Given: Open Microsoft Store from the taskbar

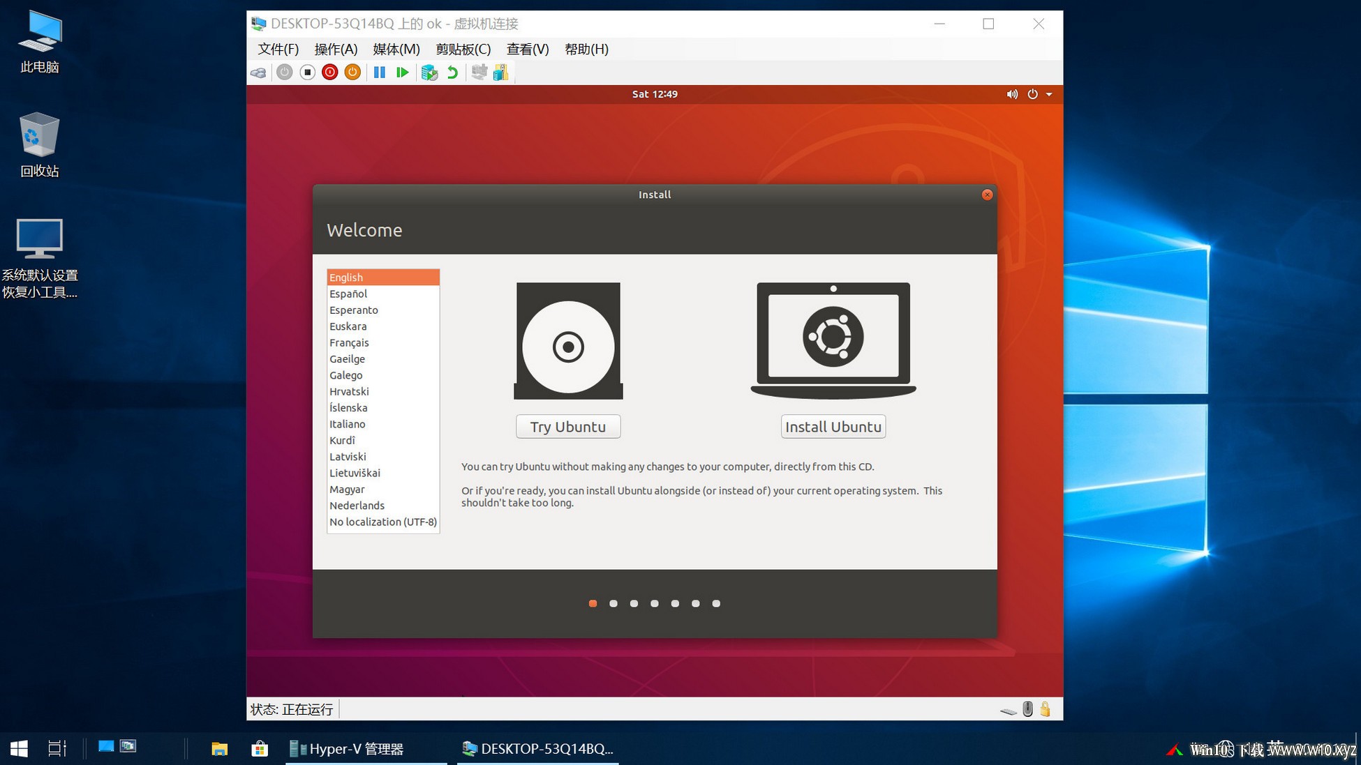Looking at the screenshot, I should coord(260,749).
